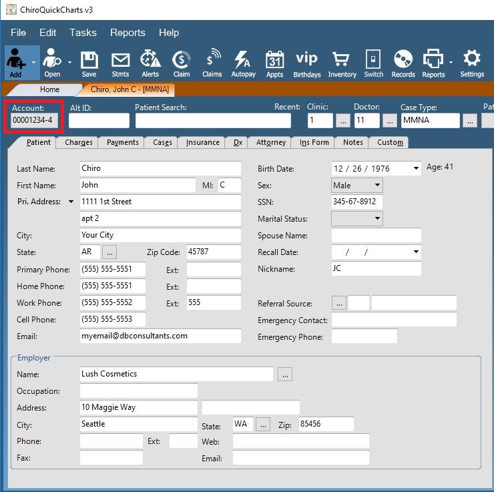Expand the Pri. Address type arrow
Viewport: 494px width, 492px height.
click(x=70, y=202)
